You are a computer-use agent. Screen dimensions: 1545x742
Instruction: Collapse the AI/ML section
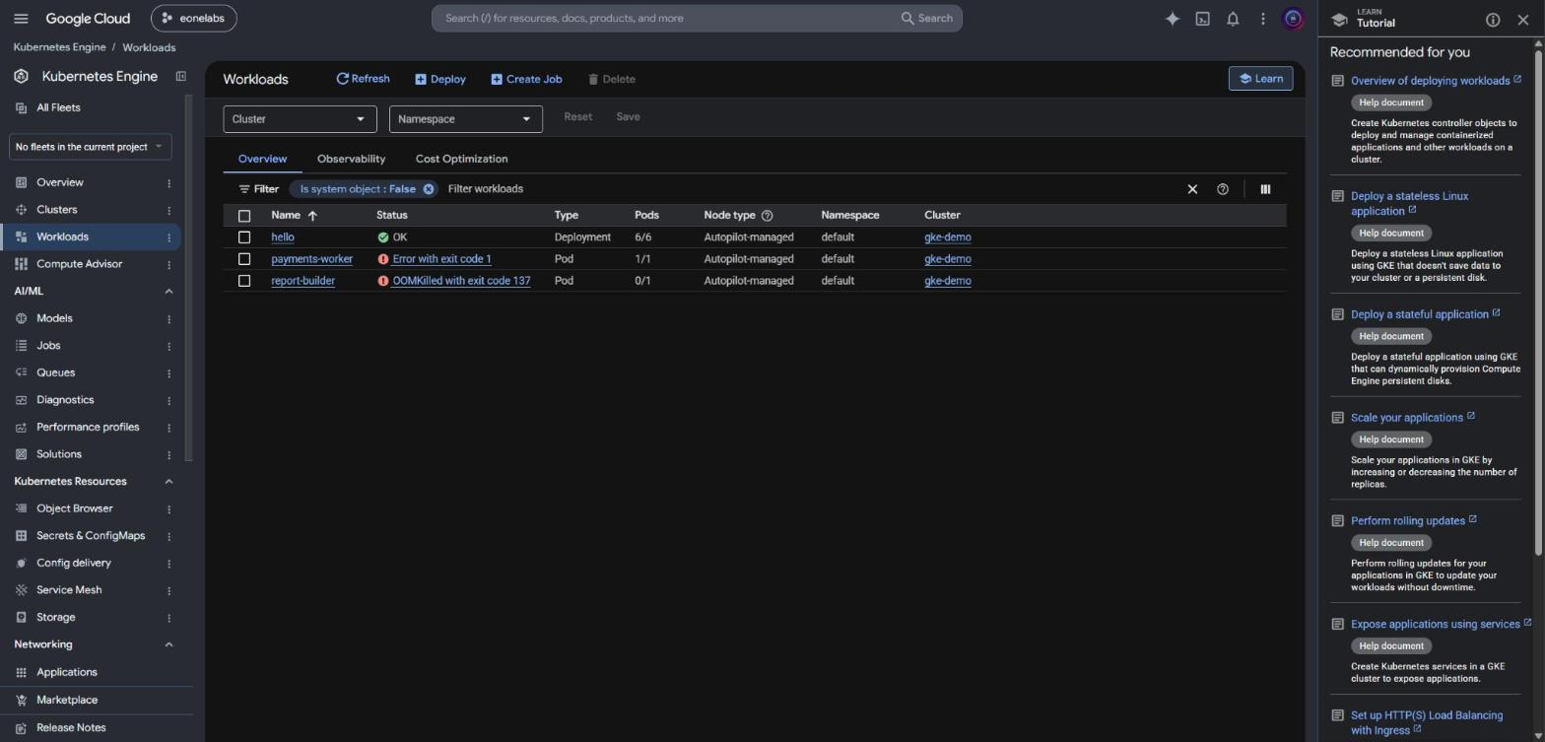168,292
